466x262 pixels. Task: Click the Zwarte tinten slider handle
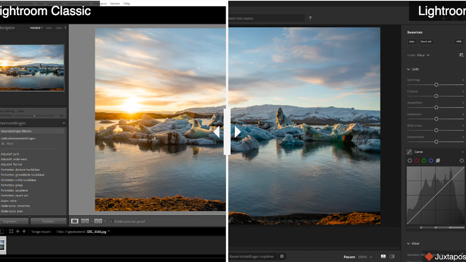click(x=436, y=142)
